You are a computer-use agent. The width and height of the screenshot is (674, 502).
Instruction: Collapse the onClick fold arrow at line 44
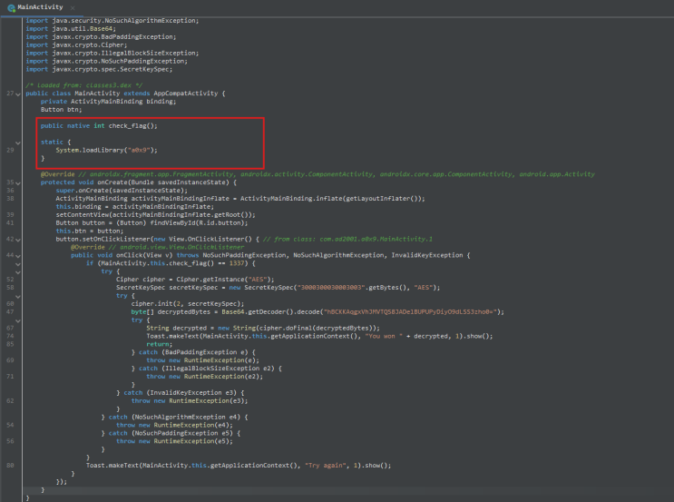18,255
